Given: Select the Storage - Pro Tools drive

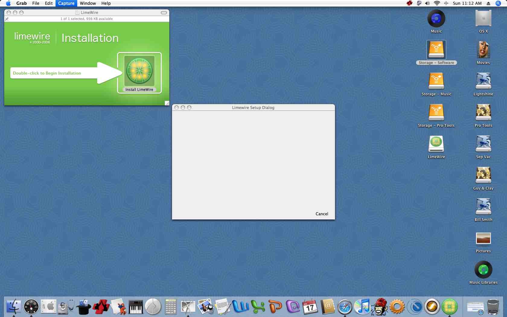Looking at the screenshot, I should click(x=436, y=113).
